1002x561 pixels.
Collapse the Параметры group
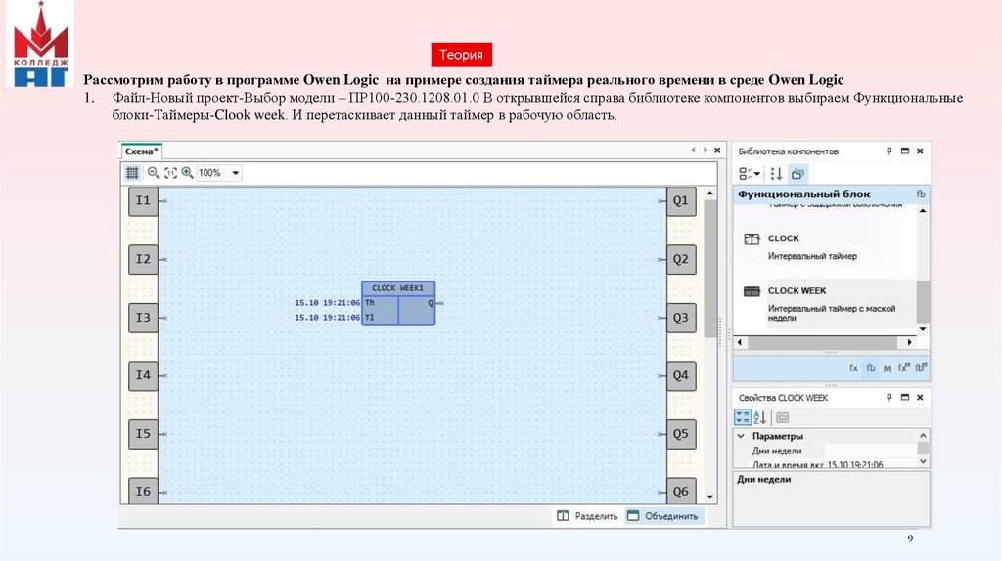(741, 436)
